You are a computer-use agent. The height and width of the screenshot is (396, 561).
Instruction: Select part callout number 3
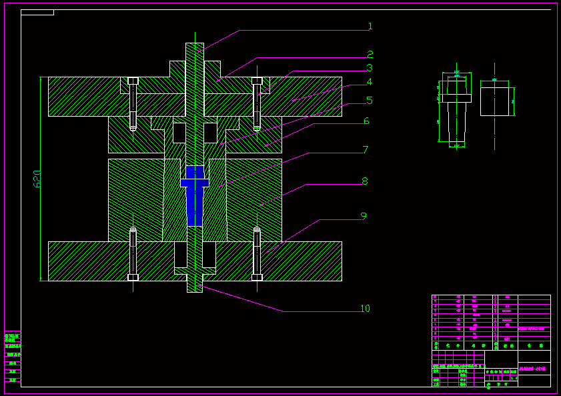tap(370, 67)
